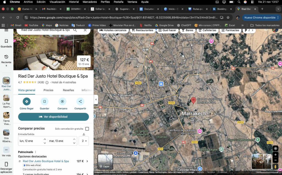Click the Cómo llegar directions icon

tap(27, 101)
